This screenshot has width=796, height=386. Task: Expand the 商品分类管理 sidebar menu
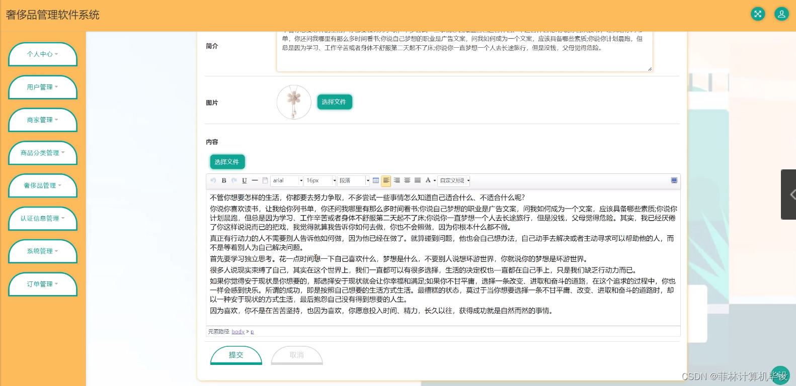[x=43, y=153]
